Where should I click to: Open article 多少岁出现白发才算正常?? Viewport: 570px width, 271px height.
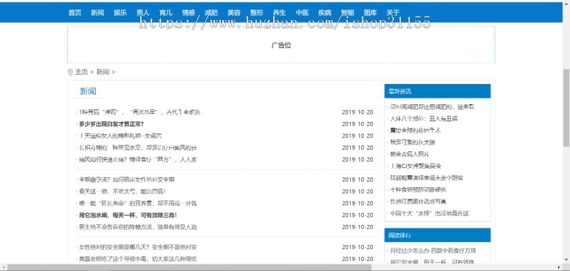111,124
